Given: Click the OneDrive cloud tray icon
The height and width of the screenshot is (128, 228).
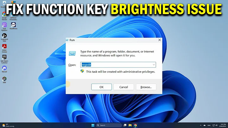Looking at the screenshot, I should pyautogui.click(x=205, y=125).
